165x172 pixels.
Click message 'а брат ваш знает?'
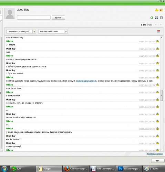14,74
